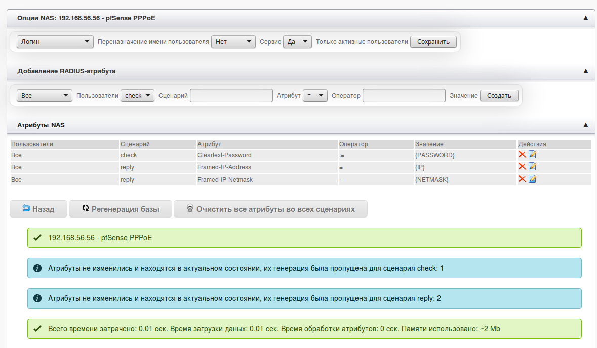Screen dimensions: 597x348
Task: Delete the Framed-IP-Netmask attribute
Action: pyautogui.click(x=522, y=179)
